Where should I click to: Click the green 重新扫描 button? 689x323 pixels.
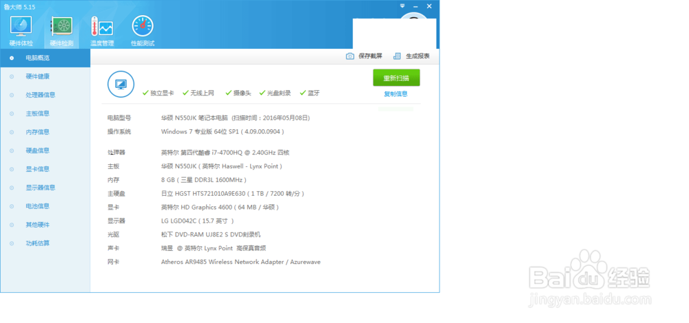396,78
